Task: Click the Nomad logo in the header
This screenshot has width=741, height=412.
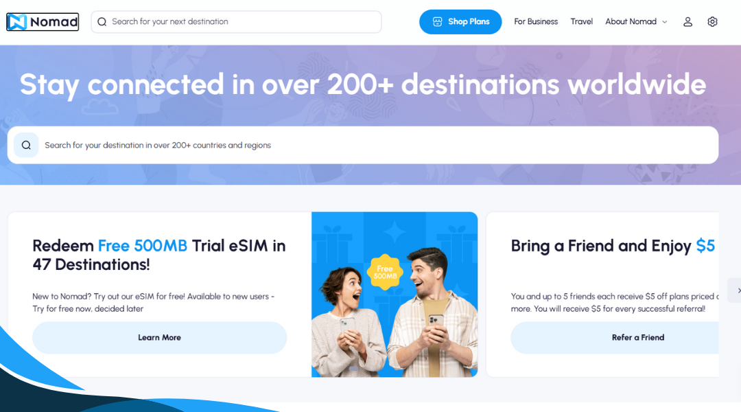Action: pyautogui.click(x=43, y=22)
